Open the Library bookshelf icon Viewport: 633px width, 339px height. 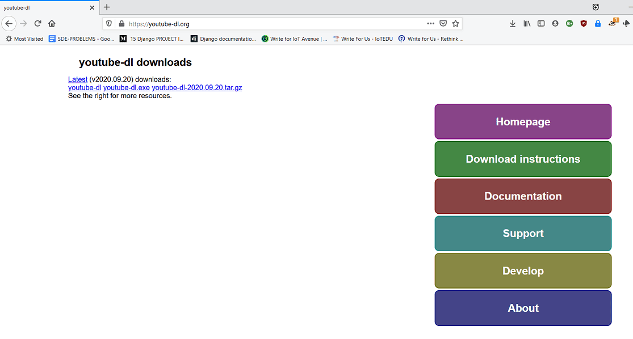(x=527, y=23)
